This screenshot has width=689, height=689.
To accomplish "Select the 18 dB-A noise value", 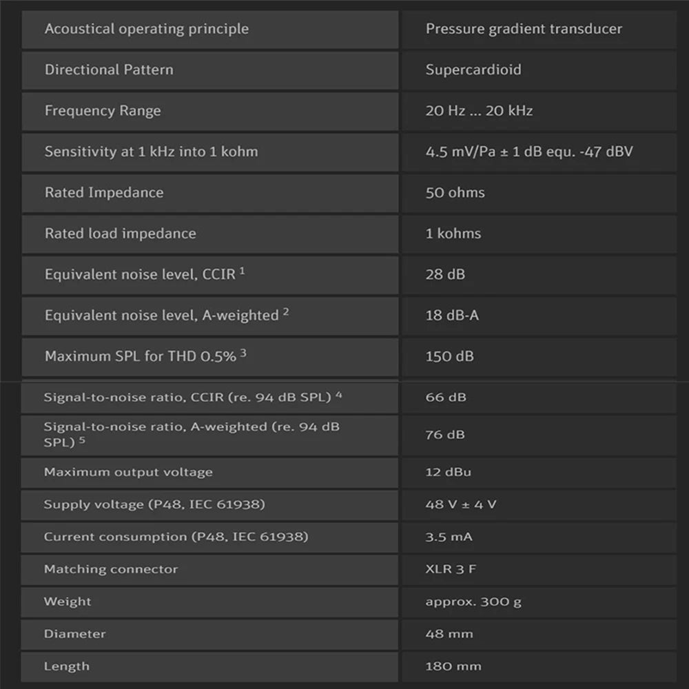I will (452, 316).
